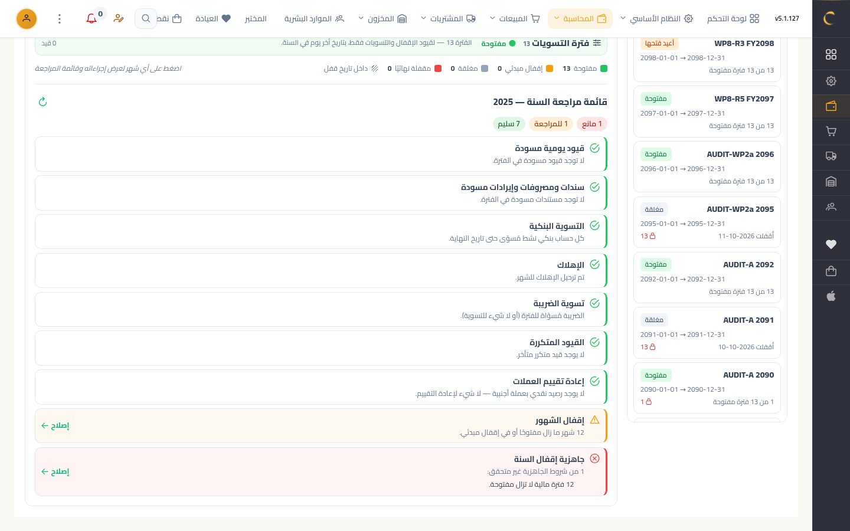Expand the النظام الأساسي dropdown

click(x=656, y=19)
